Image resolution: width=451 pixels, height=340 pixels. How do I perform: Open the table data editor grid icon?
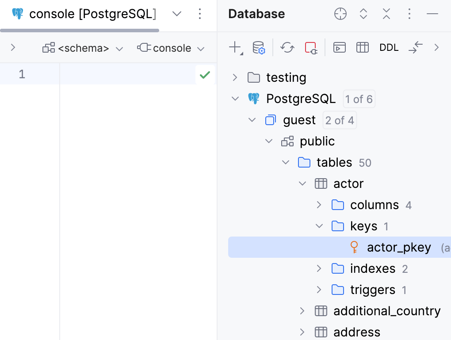(362, 47)
